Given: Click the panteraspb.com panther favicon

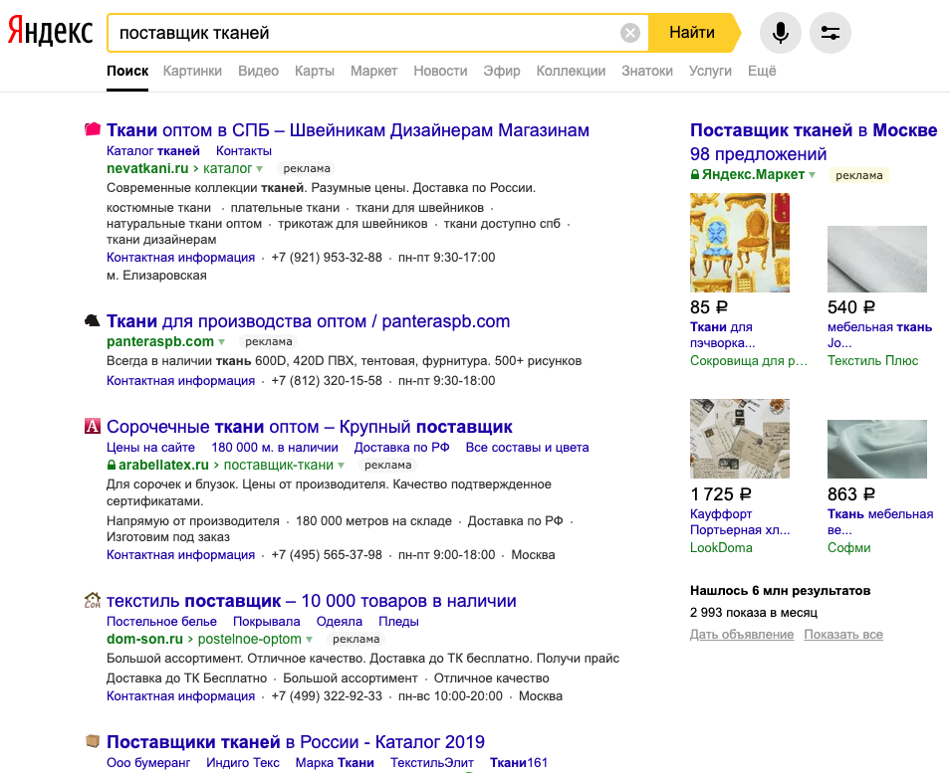Looking at the screenshot, I should 92,320.
